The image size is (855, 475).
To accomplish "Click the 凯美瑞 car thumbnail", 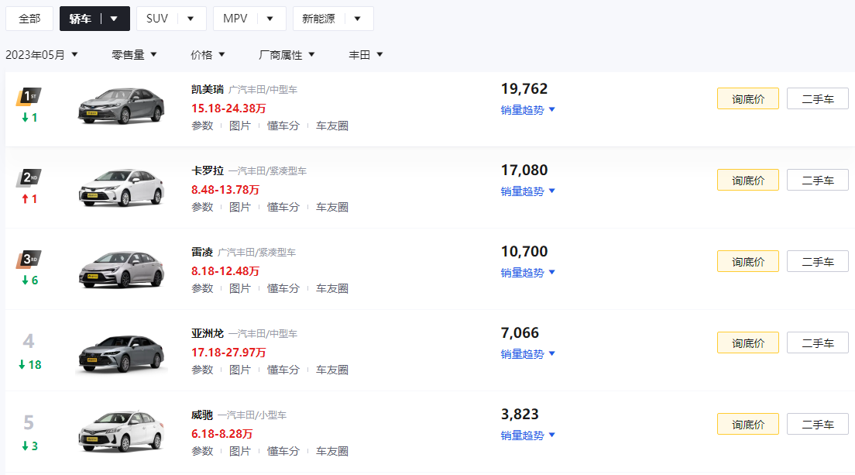I will tap(121, 106).
